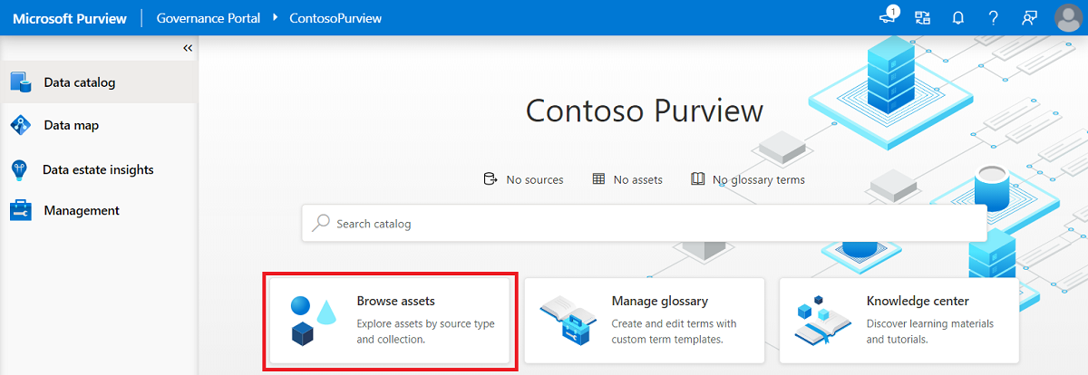Open the notifications bell
1088x375 pixels.
(x=957, y=17)
